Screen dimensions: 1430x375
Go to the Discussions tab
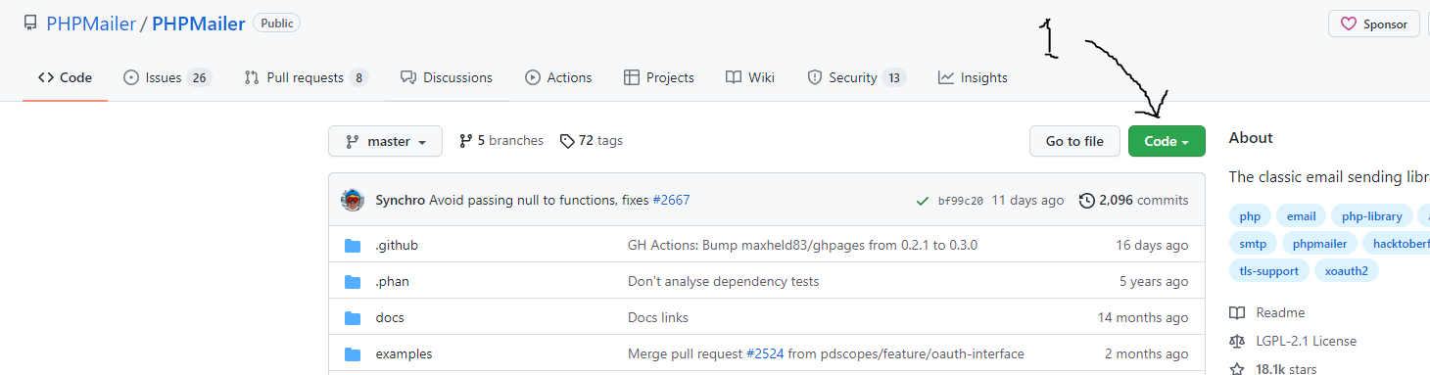tap(446, 77)
